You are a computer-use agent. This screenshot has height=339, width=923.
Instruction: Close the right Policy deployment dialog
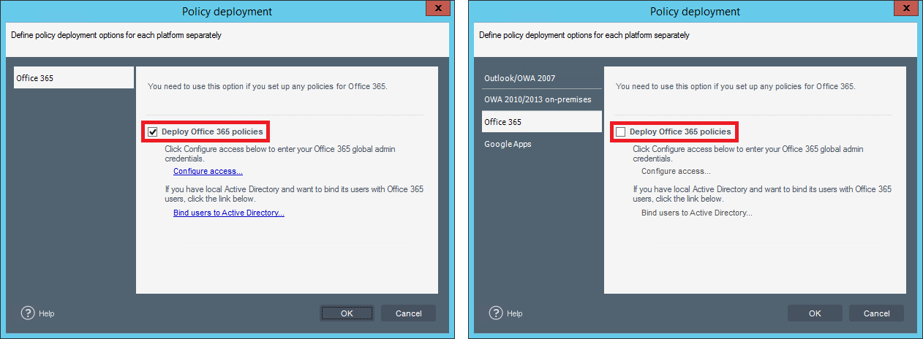[905, 8]
